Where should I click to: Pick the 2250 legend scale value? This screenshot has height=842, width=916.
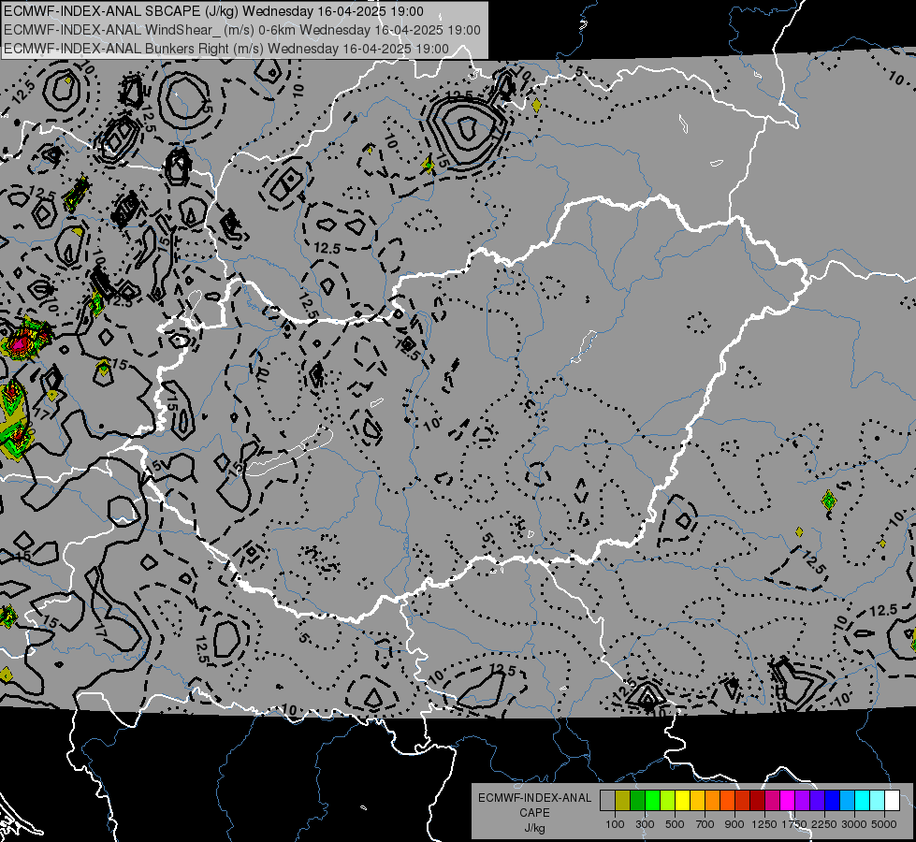click(x=825, y=824)
